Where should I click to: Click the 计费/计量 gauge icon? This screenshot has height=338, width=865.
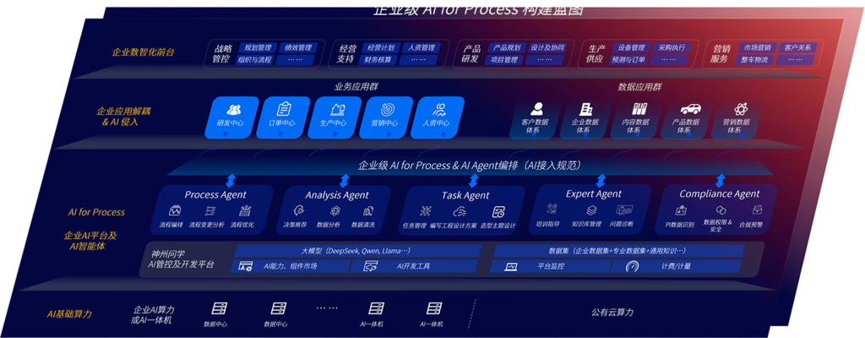point(632,266)
